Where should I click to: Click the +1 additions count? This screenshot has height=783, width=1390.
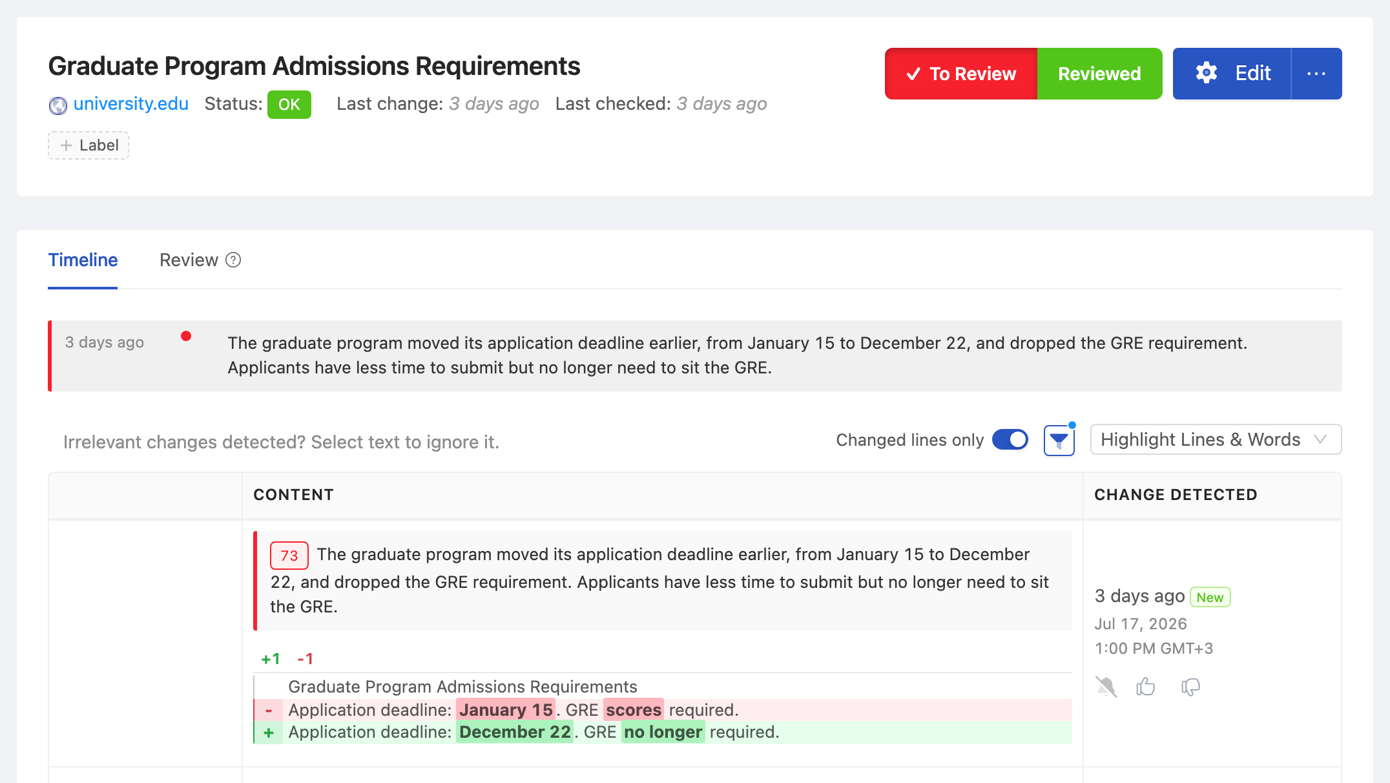click(x=271, y=659)
